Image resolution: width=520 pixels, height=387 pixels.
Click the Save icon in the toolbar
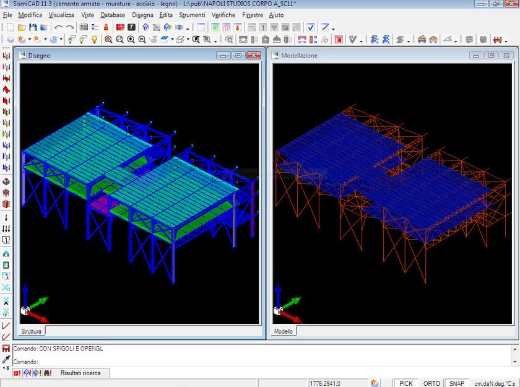(x=33, y=27)
